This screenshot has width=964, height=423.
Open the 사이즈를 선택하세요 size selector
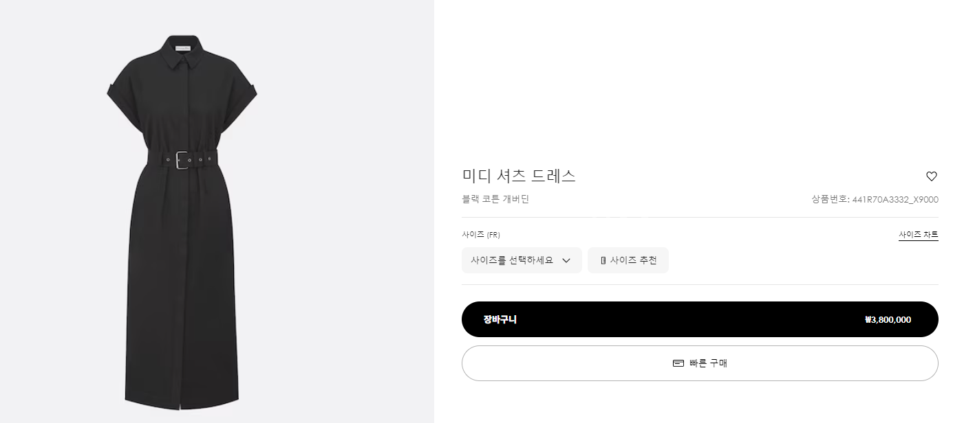(513, 261)
